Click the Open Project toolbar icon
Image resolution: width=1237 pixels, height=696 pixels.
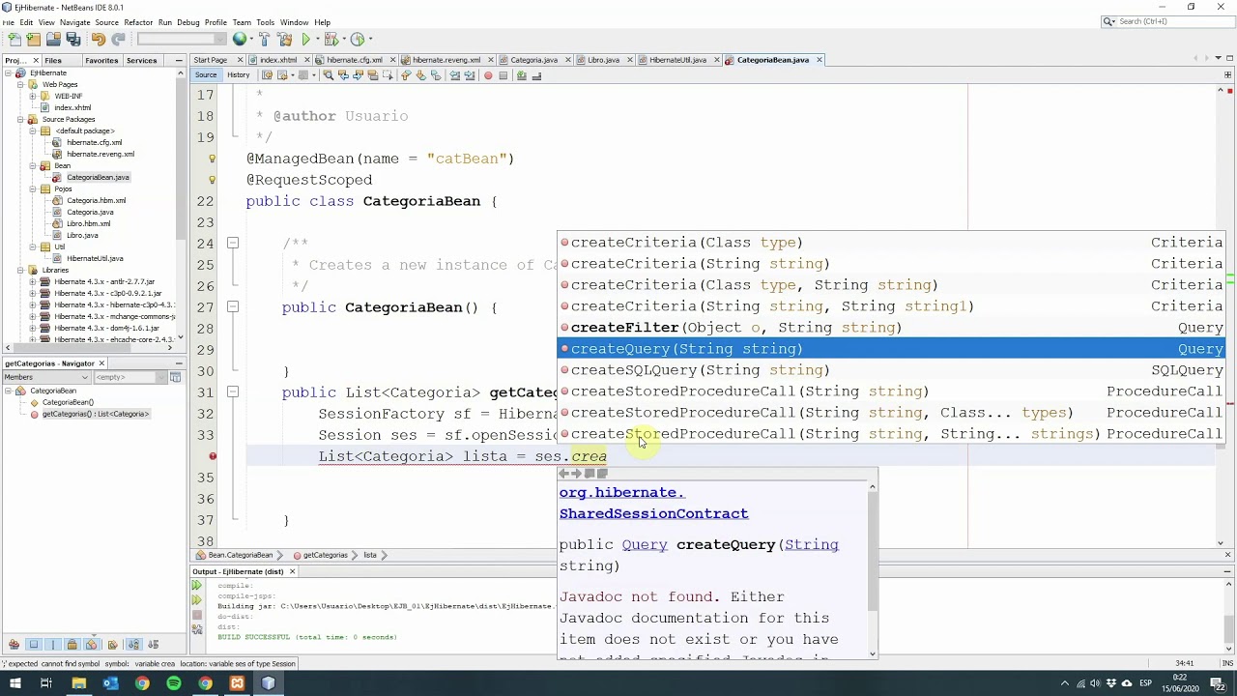[x=53, y=40]
